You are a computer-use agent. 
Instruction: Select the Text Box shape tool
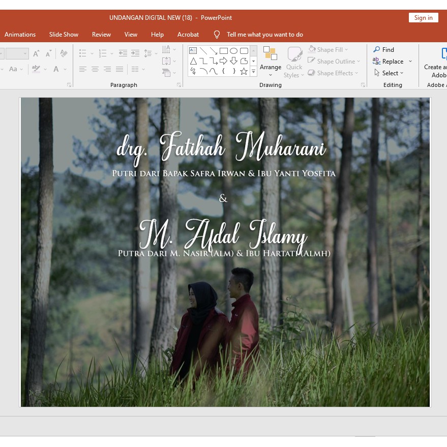point(193,51)
